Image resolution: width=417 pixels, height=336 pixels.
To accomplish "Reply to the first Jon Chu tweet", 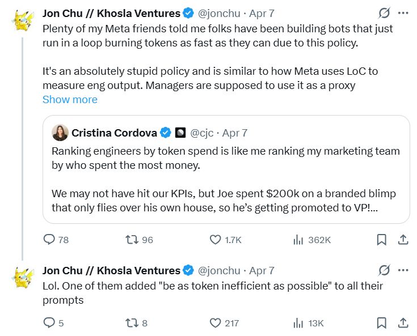I will pos(49,240).
